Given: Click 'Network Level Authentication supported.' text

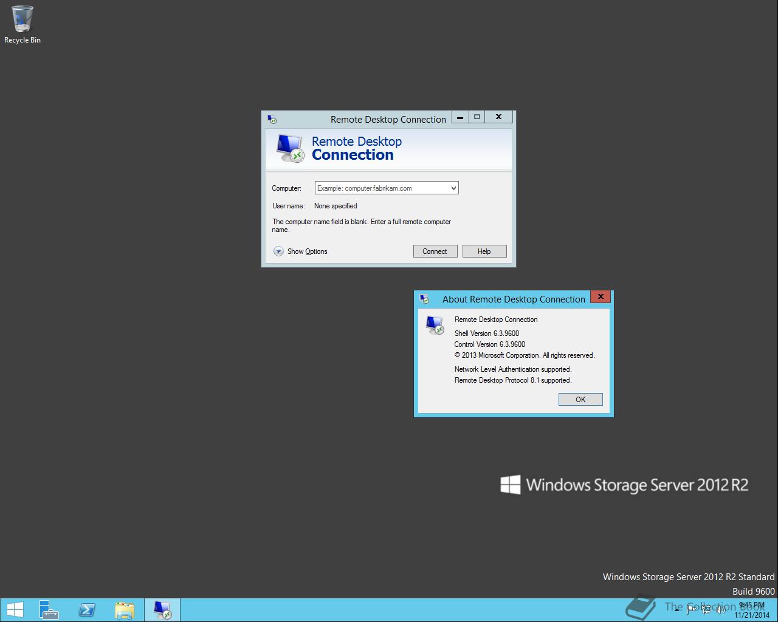Looking at the screenshot, I should pyautogui.click(x=513, y=369).
